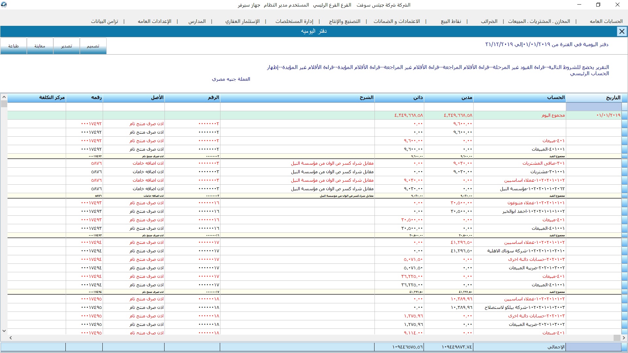
Task: Click the horizontal scrollbar right arrow
Action: click(x=624, y=338)
